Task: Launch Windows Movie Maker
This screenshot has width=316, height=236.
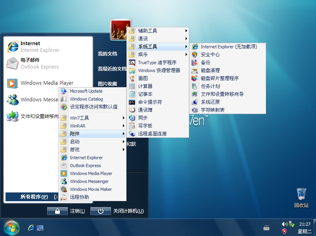Action: click(x=92, y=189)
